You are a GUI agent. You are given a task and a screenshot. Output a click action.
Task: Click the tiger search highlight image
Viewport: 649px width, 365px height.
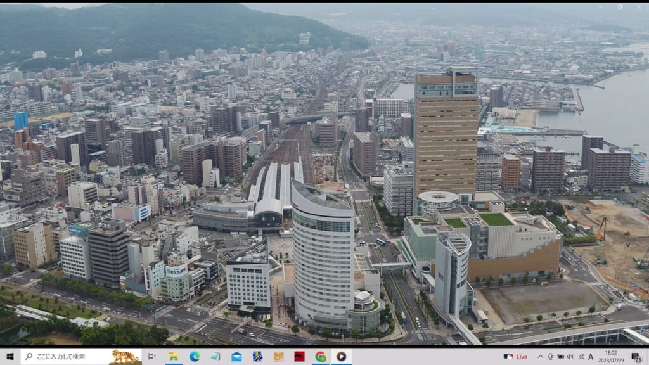(x=125, y=356)
